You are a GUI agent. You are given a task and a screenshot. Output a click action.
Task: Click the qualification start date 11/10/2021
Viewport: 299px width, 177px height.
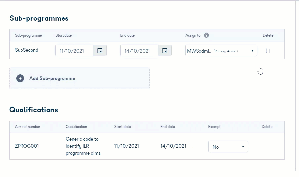(x=126, y=146)
